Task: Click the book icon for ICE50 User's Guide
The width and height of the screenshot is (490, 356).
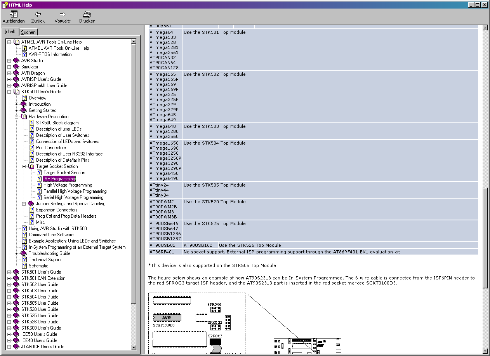Action: pos(16,334)
